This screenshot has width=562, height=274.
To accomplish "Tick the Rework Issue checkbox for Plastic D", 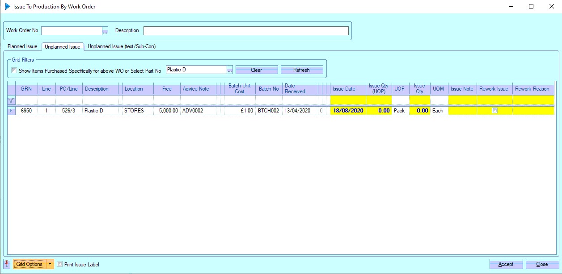I will coord(494,111).
